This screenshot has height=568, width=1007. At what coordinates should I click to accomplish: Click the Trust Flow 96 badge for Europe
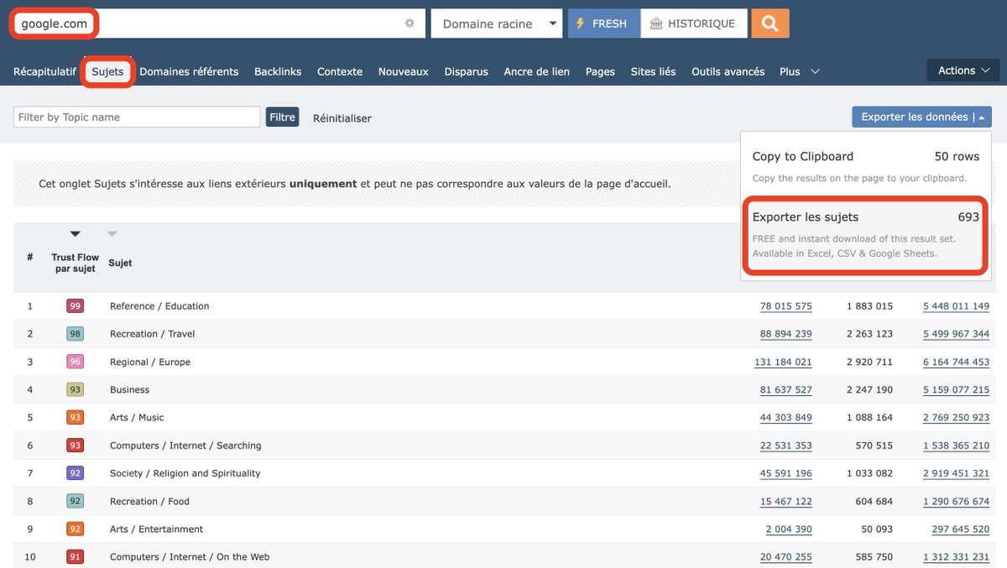76,362
